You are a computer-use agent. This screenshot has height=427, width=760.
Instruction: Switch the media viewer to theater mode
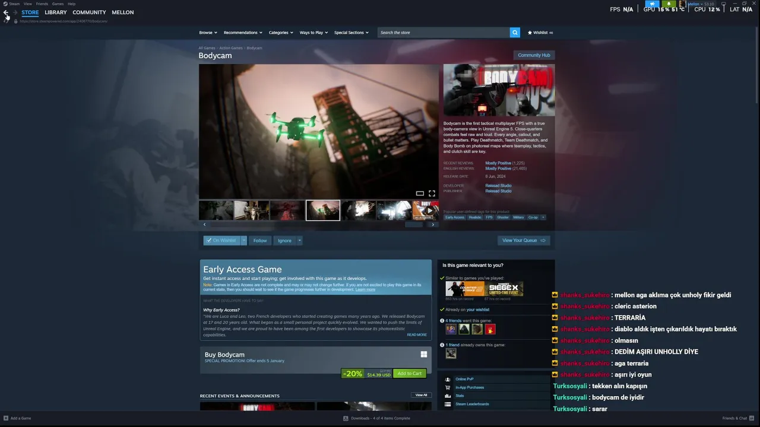pos(420,193)
